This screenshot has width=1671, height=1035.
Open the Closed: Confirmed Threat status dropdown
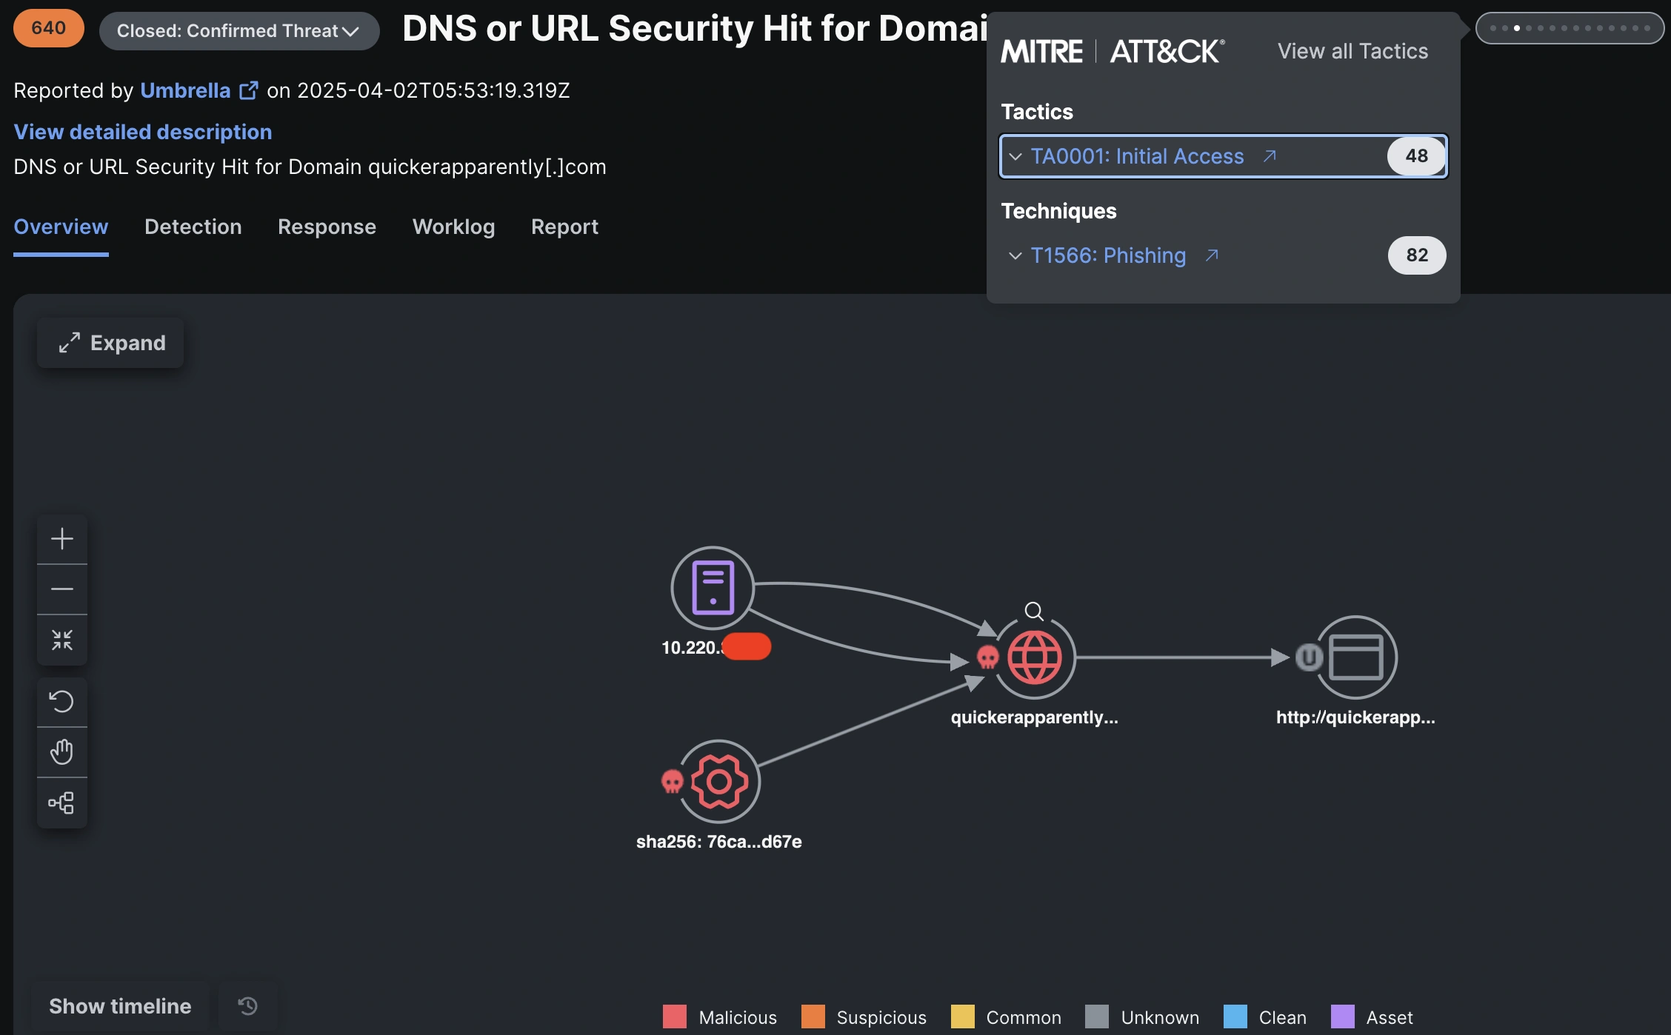239,31
